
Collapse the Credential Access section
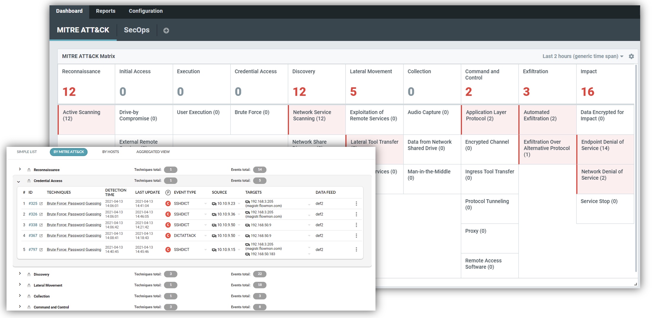tap(19, 181)
